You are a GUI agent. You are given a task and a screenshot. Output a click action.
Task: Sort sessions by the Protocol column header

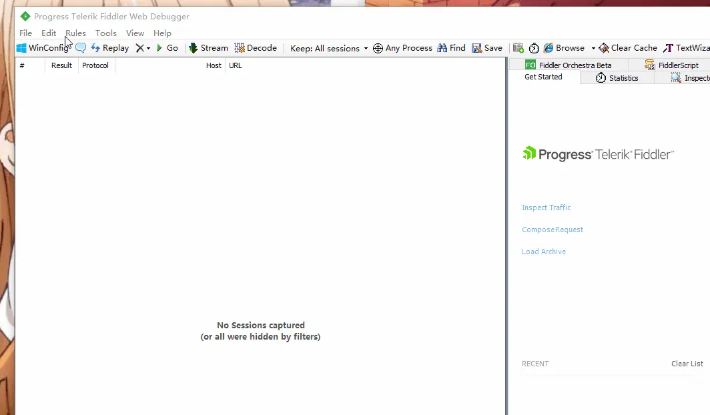[x=96, y=65]
